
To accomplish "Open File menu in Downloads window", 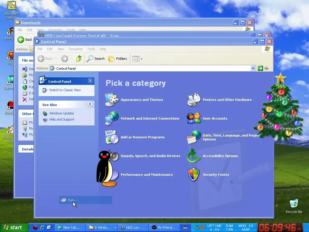I will 20,30.
